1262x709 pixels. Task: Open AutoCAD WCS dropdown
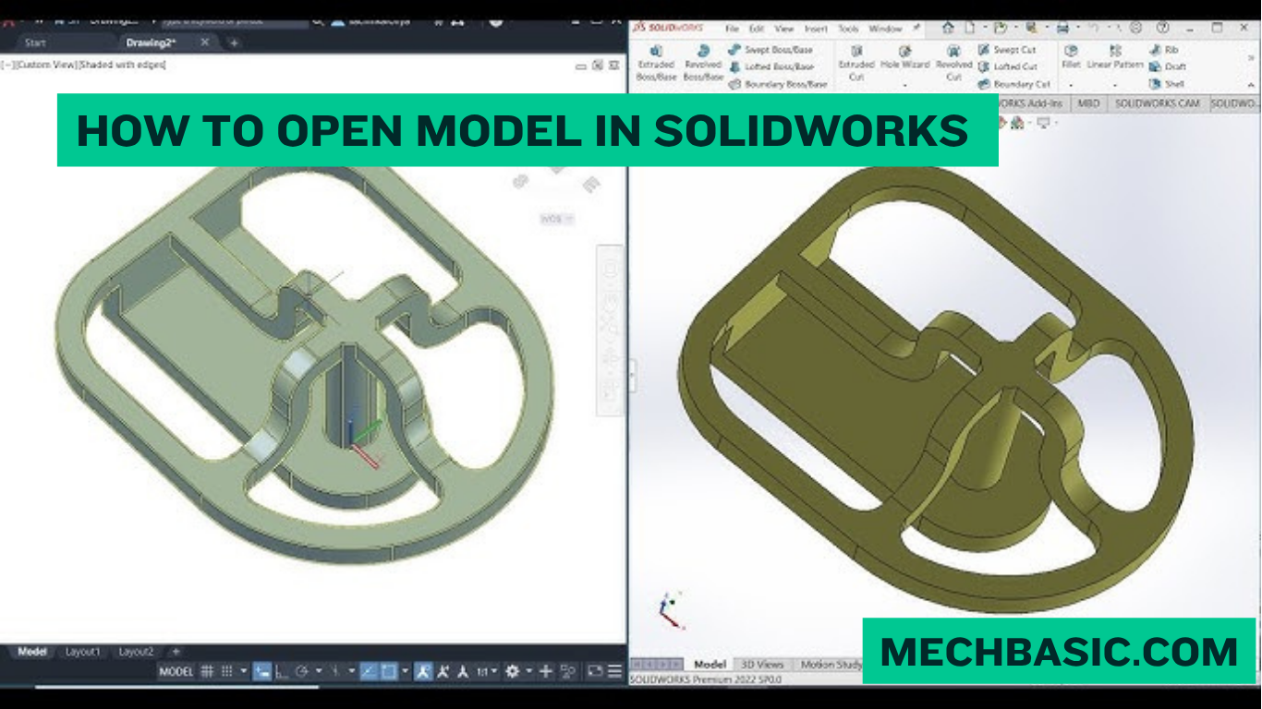[557, 219]
